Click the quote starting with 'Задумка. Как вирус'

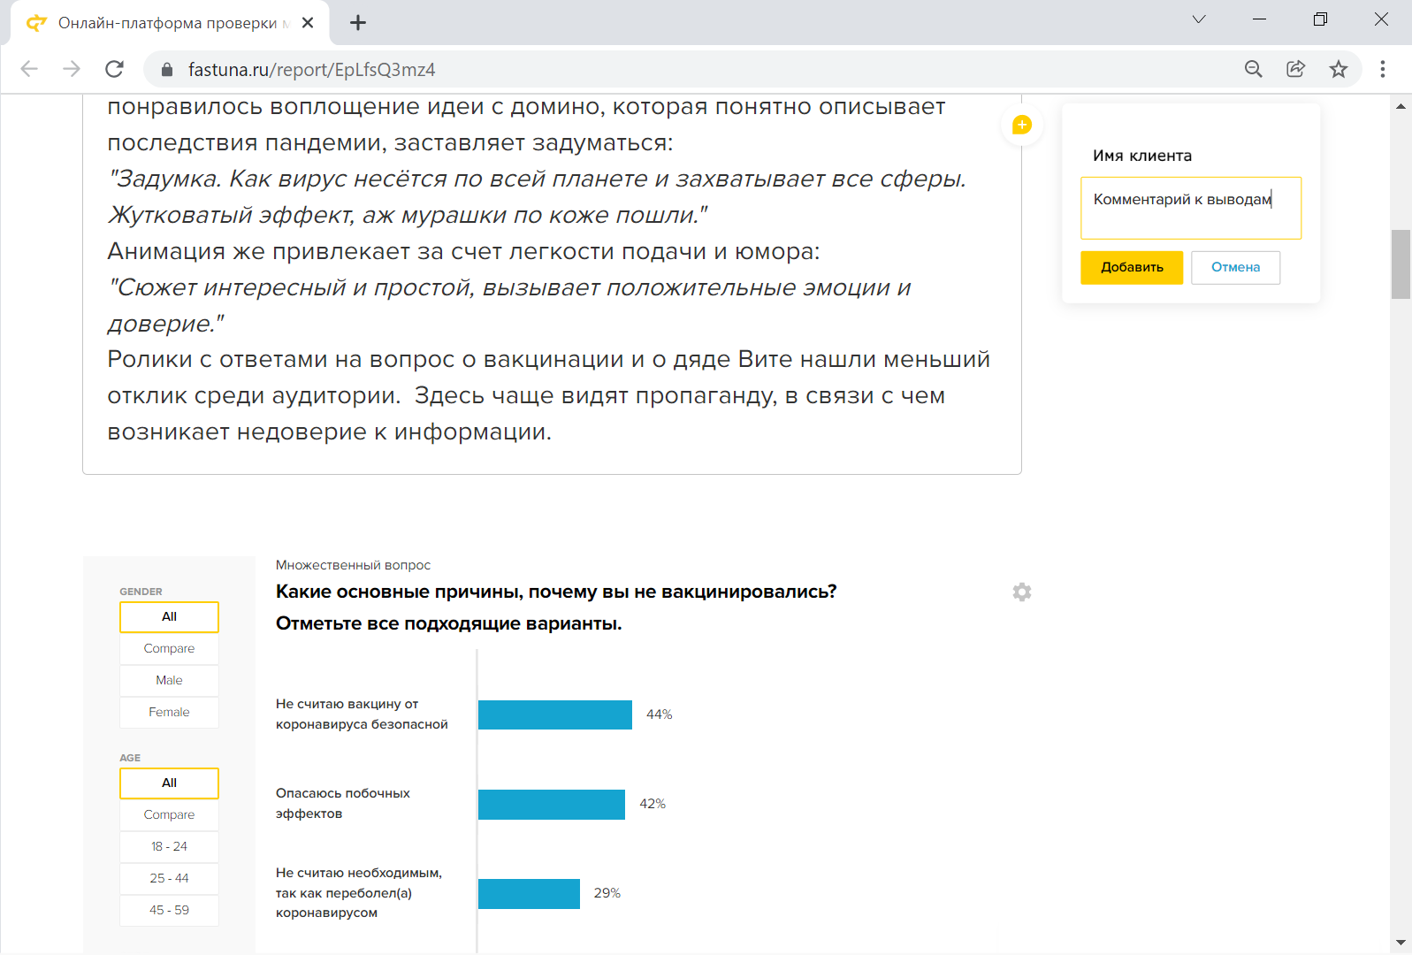(x=537, y=197)
